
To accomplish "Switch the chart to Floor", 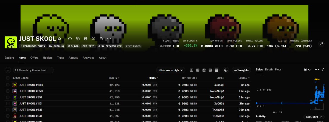I will tap(278, 69).
